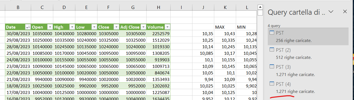Click the PST (4) query table icon
Image resolution: width=354 pixels, height=100 pixels.
(x=272, y=83)
